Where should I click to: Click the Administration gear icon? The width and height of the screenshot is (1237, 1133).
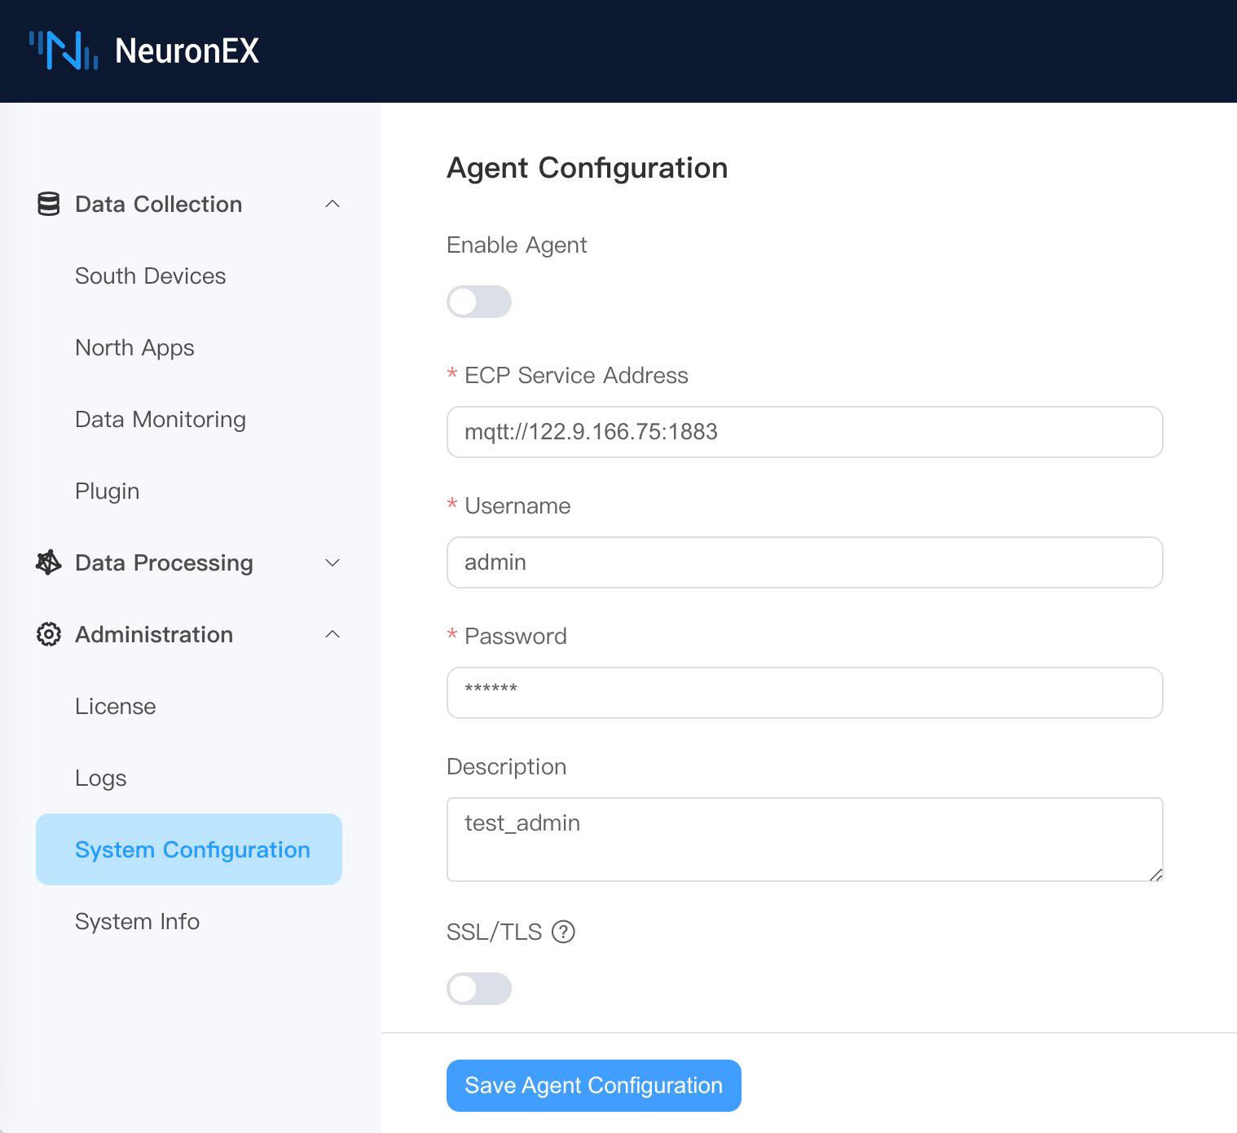(48, 634)
